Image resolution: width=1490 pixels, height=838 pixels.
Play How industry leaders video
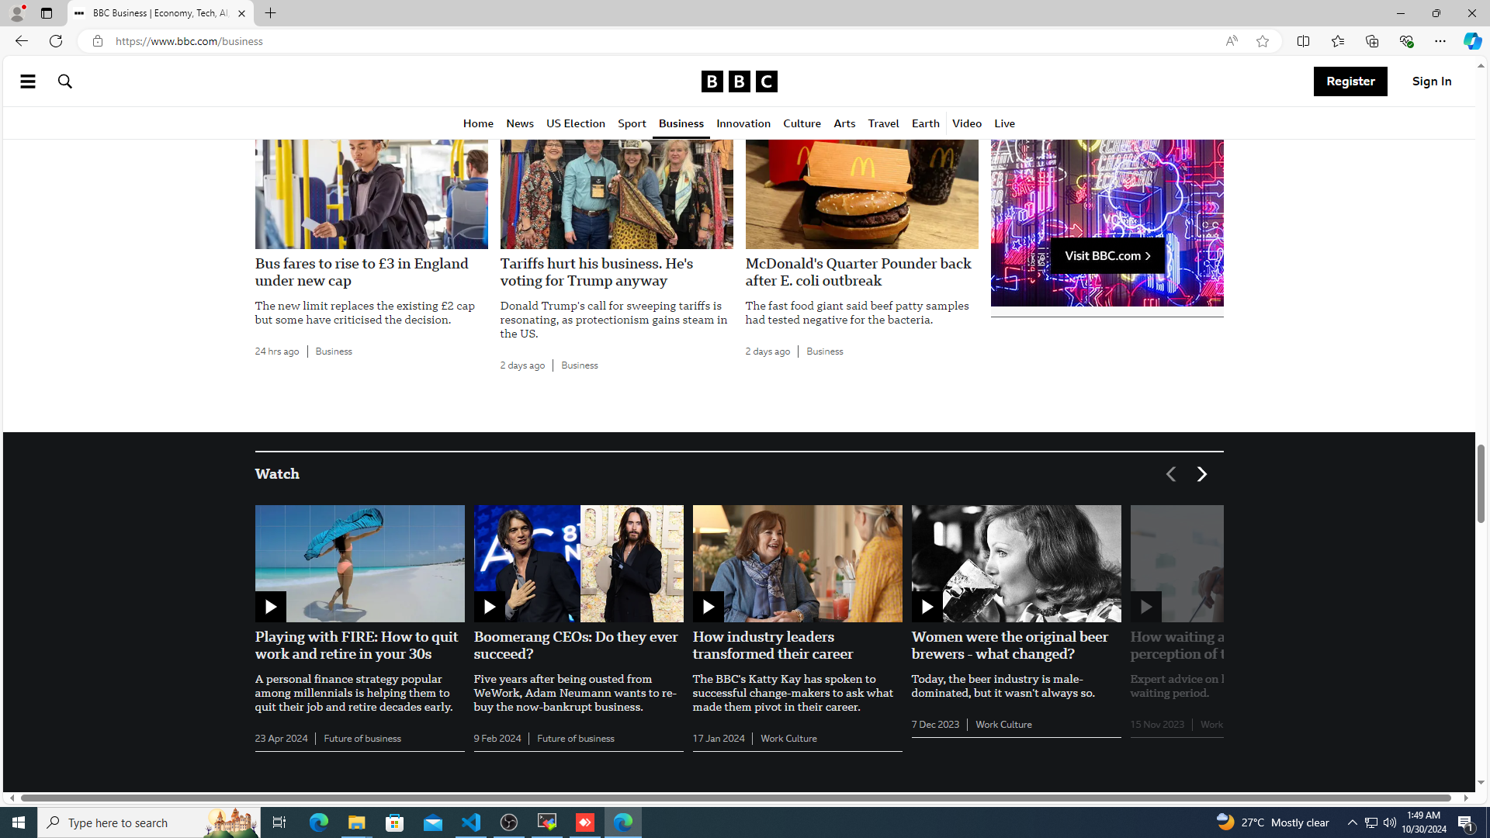pos(708,606)
